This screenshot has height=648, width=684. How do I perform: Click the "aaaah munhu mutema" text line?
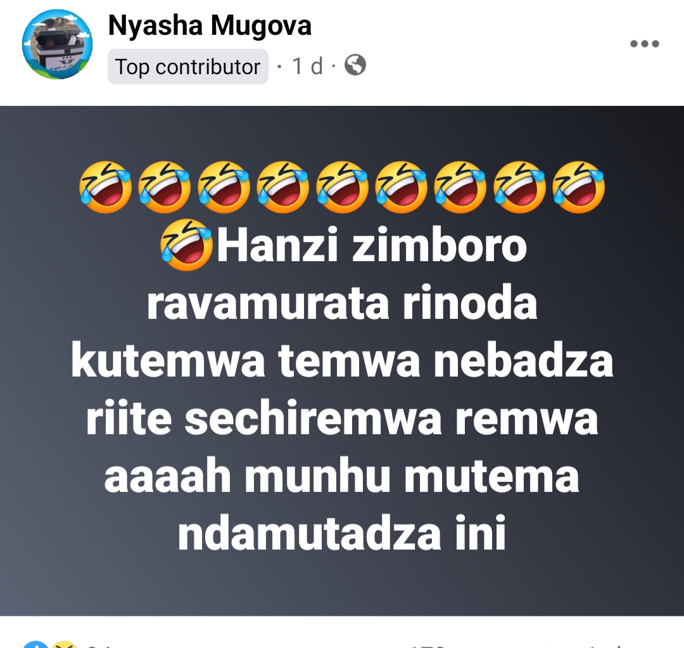pos(342,476)
